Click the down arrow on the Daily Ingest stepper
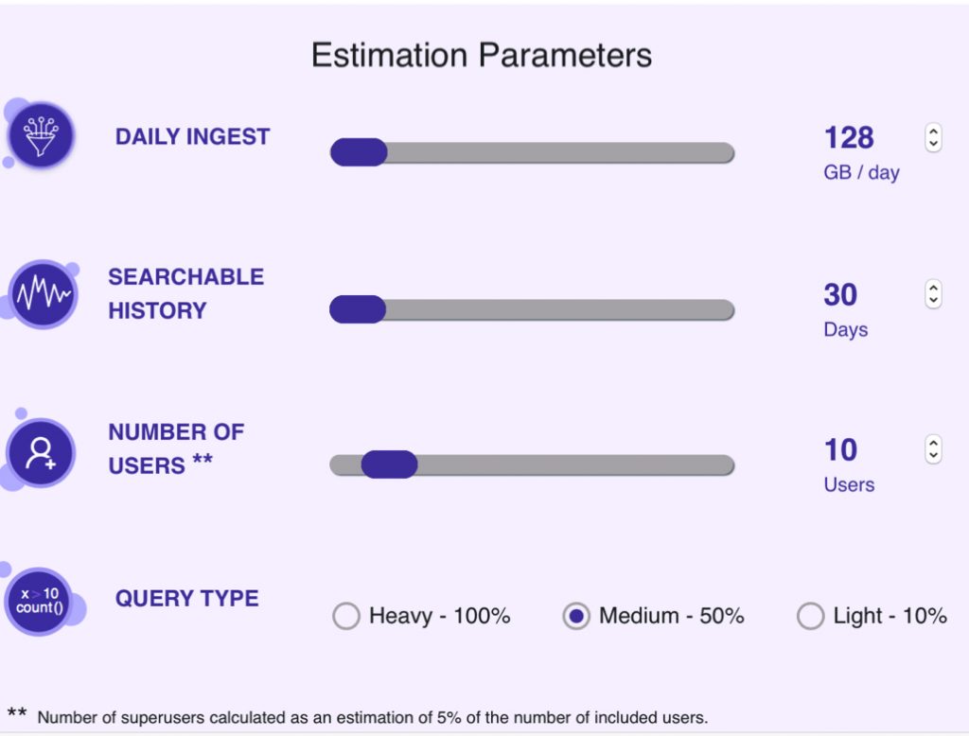The image size is (969, 736). tap(931, 143)
